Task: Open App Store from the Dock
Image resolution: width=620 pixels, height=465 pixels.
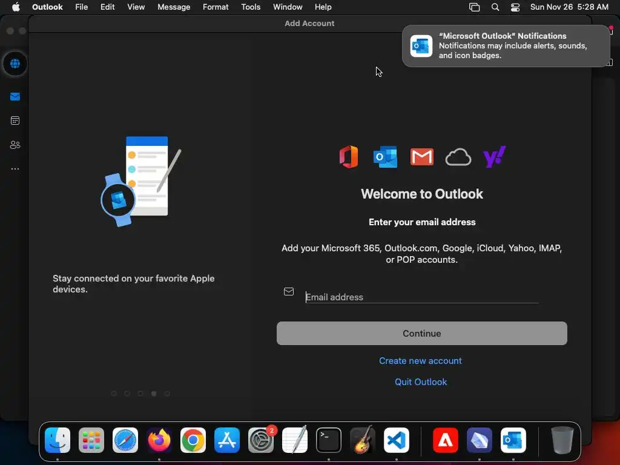Action: (227, 440)
